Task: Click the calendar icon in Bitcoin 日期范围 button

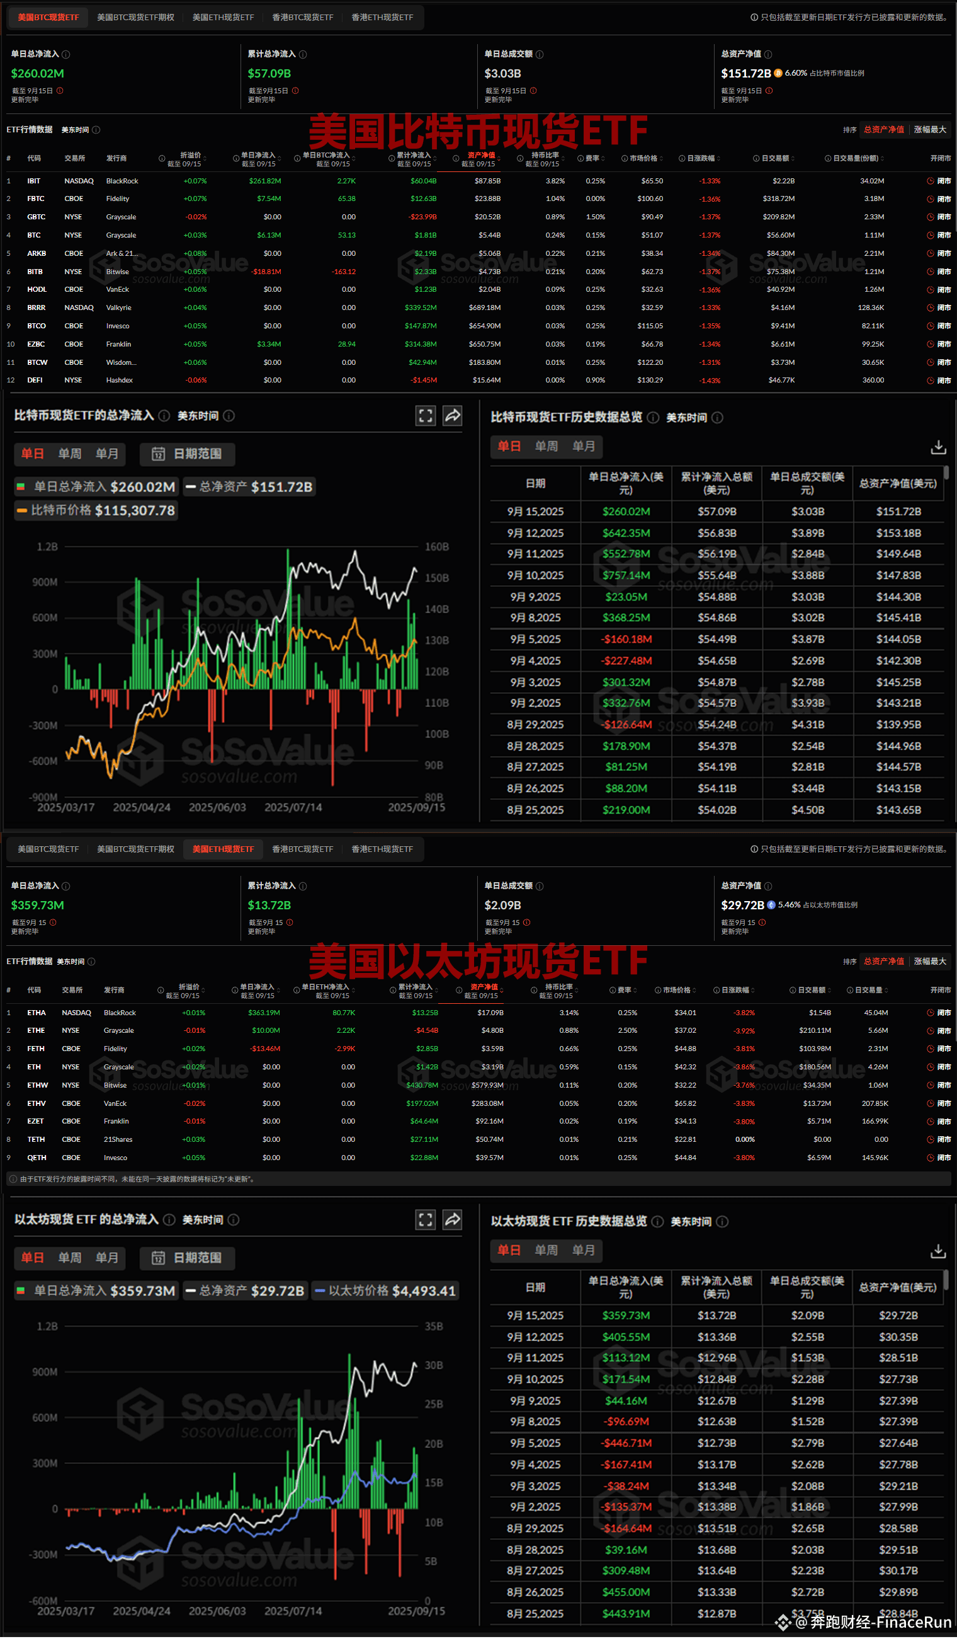Action: pyautogui.click(x=158, y=454)
